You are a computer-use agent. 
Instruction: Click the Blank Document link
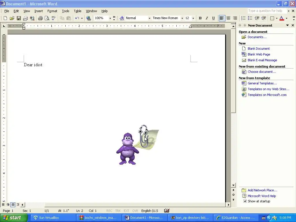point(259,49)
